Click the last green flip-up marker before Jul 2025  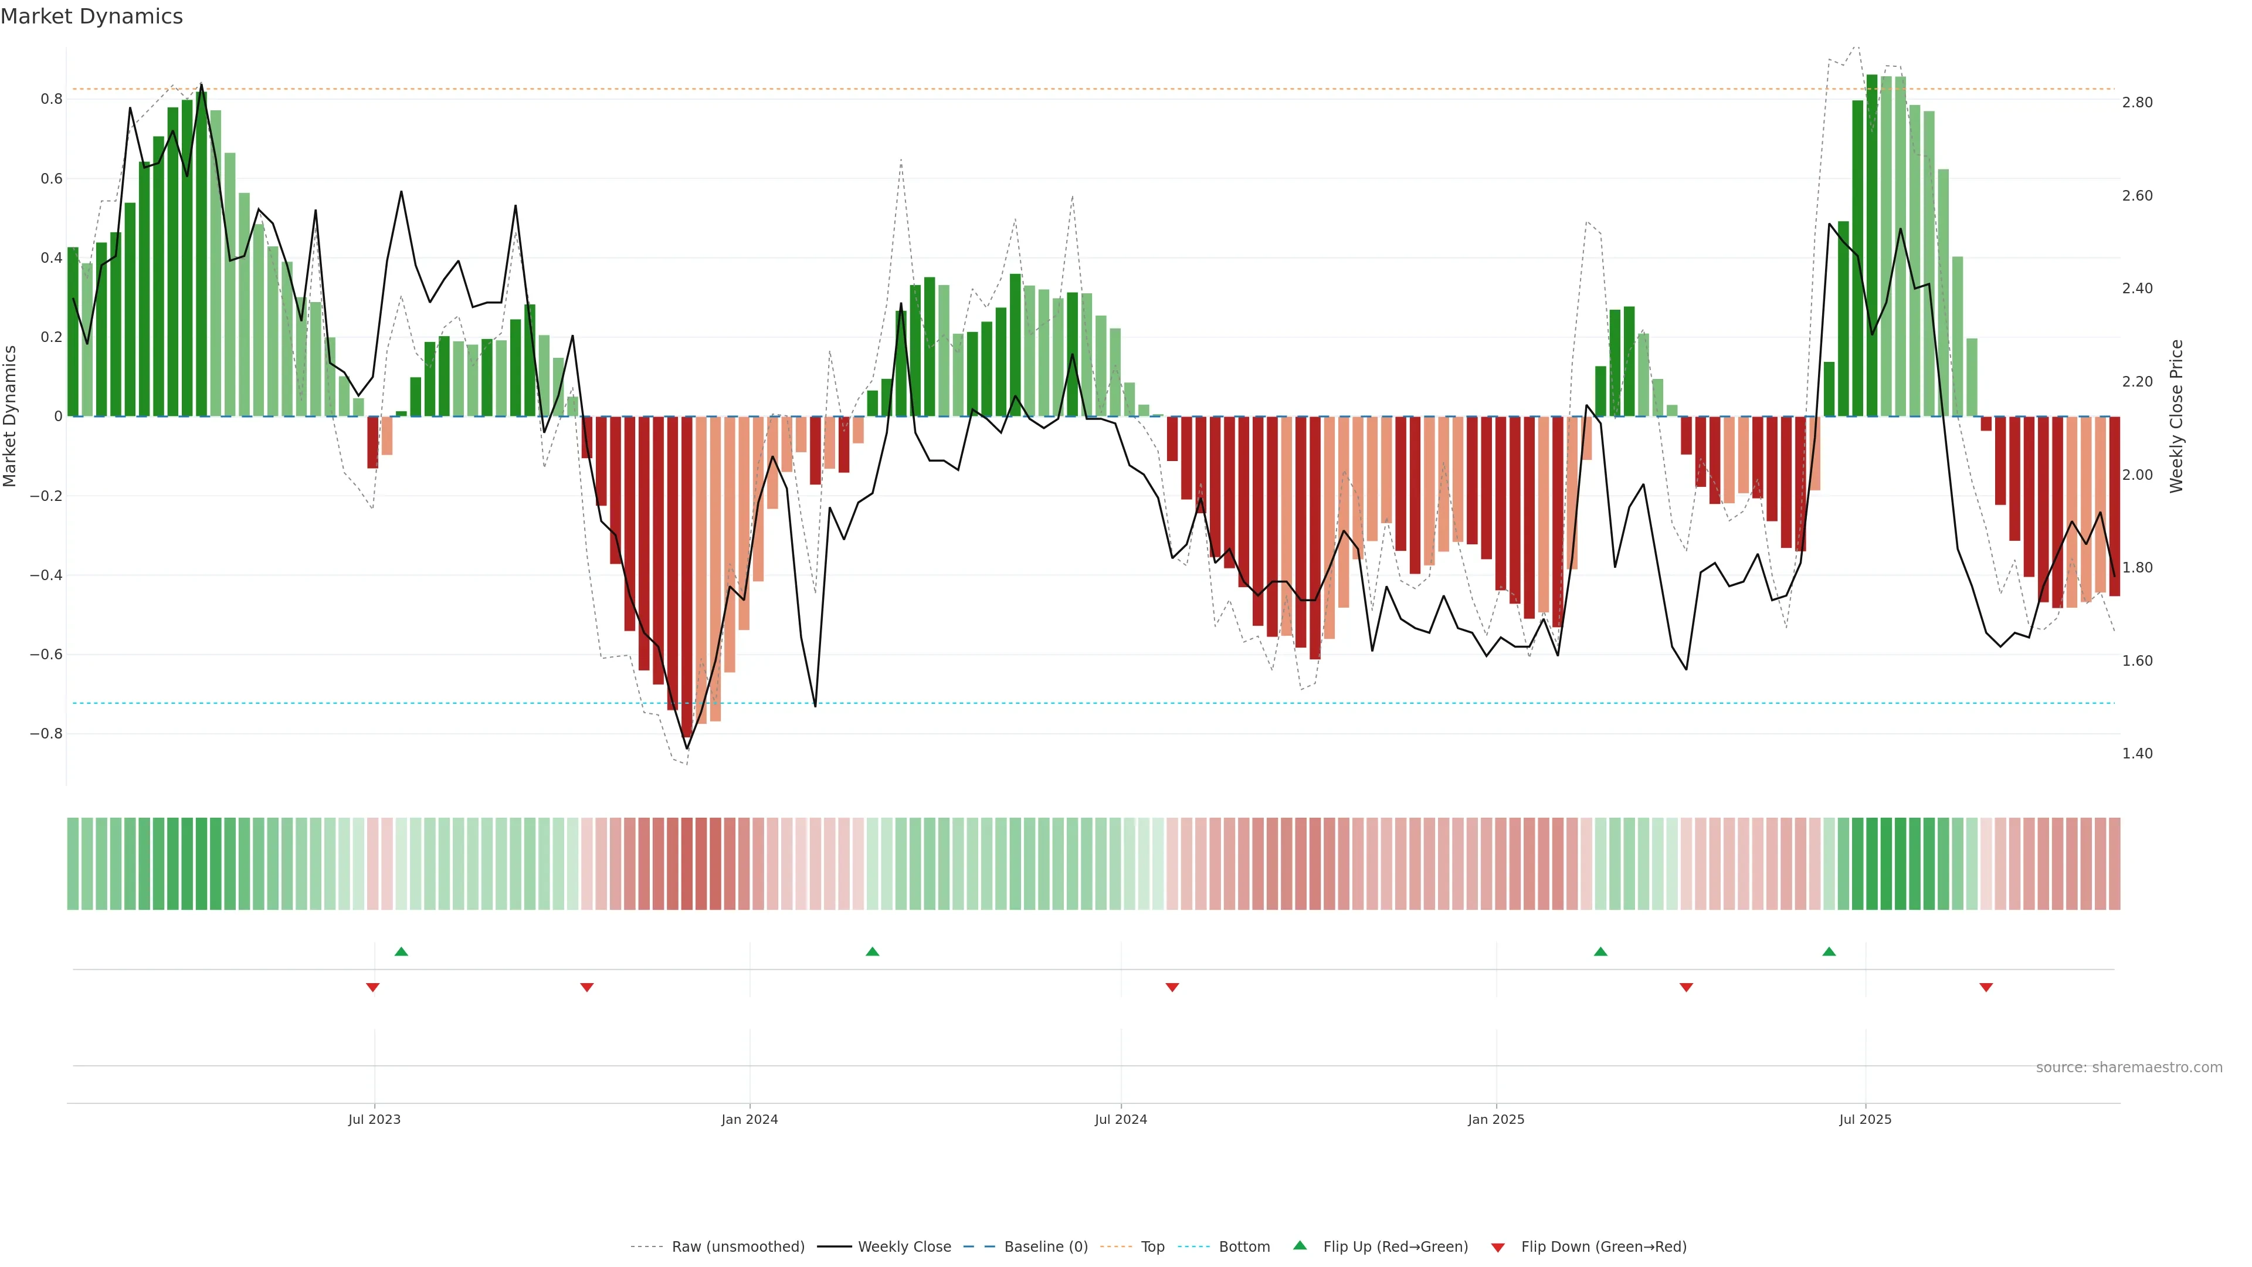1829,951
